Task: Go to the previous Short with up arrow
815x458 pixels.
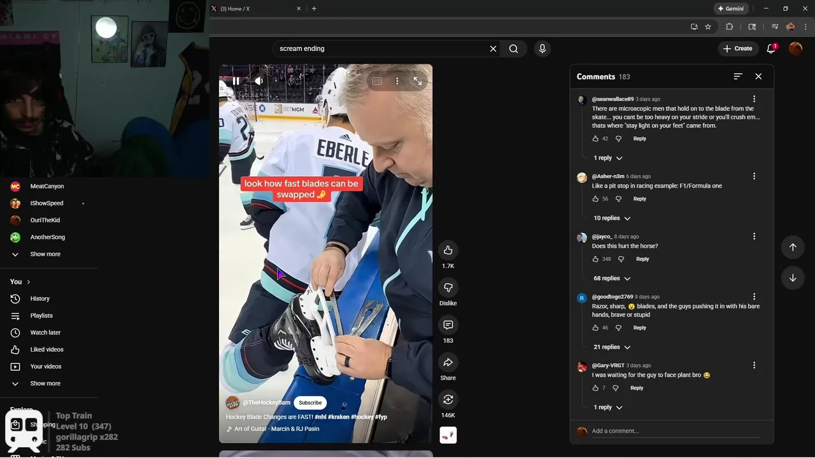Action: (793, 247)
